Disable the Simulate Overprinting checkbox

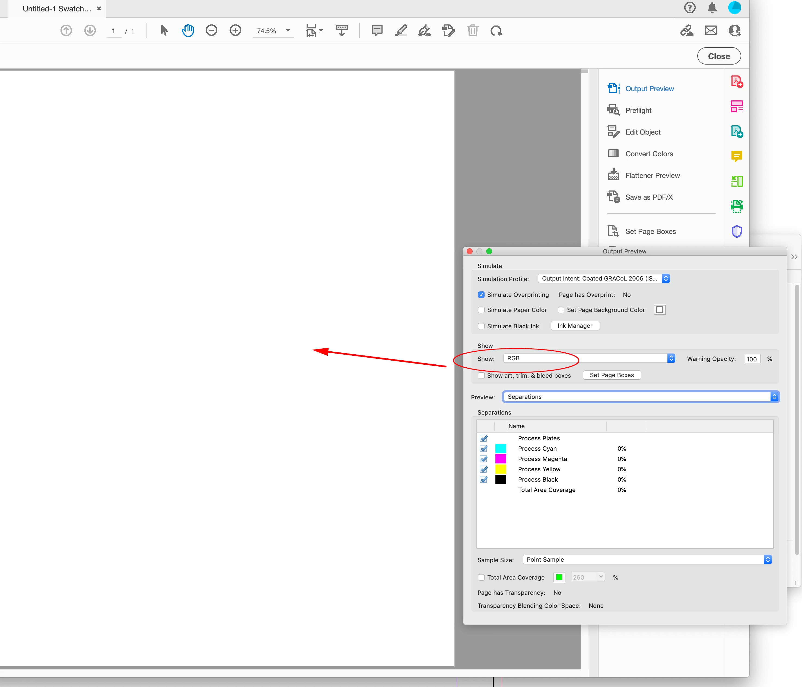481,295
